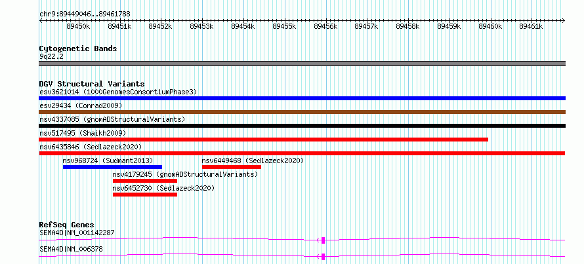Click the ruler's left end arrow
Image resolution: width=584 pixels, height=264 pixels.
[41, 21]
